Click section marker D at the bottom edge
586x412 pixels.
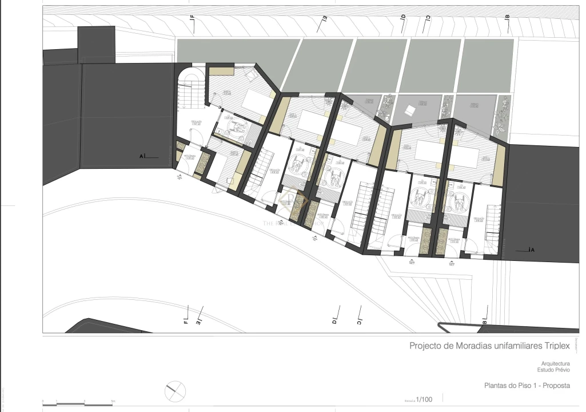334,322
